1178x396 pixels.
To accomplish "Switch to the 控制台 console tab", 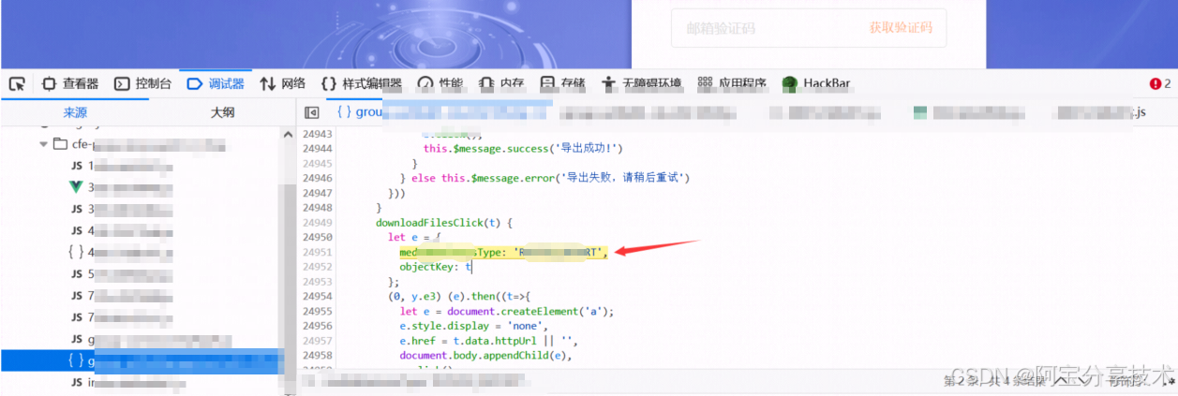I will point(143,83).
